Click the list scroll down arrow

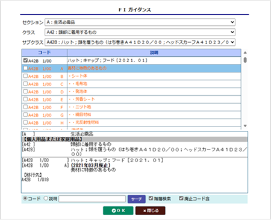245,126
